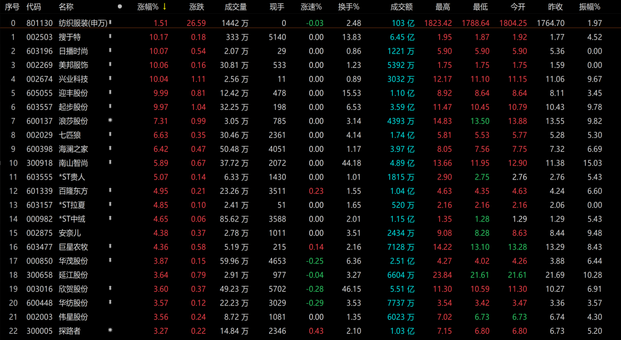
Task: Click 换手% value 46.15
Action: tap(351, 289)
